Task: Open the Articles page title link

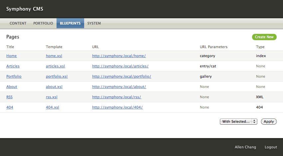Action: 13,66
